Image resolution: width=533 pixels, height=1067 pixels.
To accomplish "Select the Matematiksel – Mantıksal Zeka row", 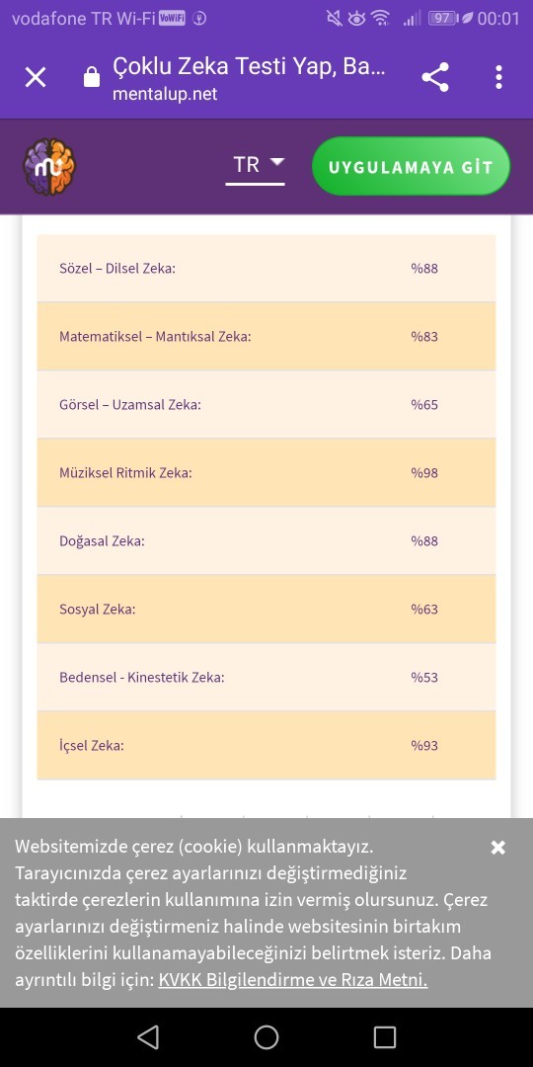I will pyautogui.click(x=266, y=336).
